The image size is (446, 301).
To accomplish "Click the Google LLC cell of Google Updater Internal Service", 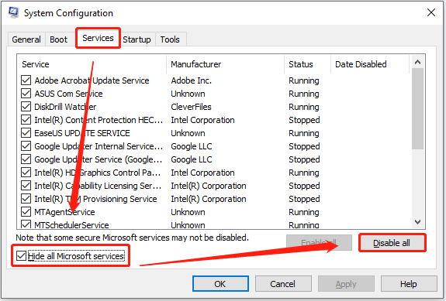I will click(x=192, y=146).
